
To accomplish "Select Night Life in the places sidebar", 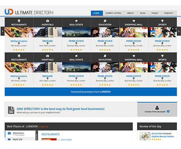I will click(20, 139).
